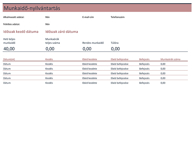Select Ebéd kezdete cell in last data row
Image resolution: width=194 pixels, height=149 pixels.
point(90,83)
